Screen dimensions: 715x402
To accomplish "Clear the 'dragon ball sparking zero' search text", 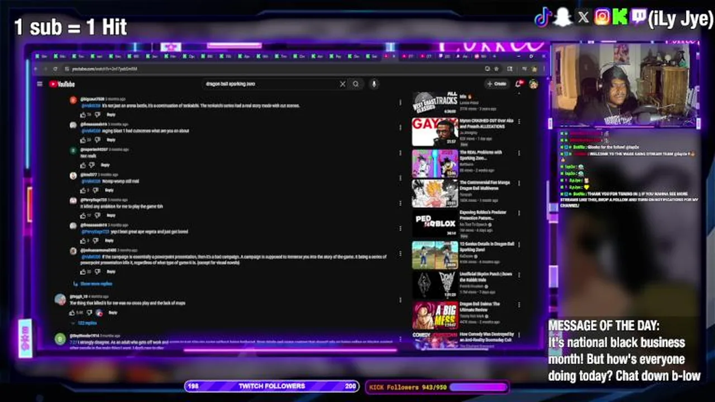I will tap(342, 84).
